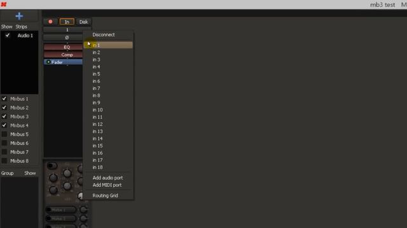Uncheck Mixbus 1 visibility checkbox
This screenshot has width=407, height=228.
pos(4,99)
